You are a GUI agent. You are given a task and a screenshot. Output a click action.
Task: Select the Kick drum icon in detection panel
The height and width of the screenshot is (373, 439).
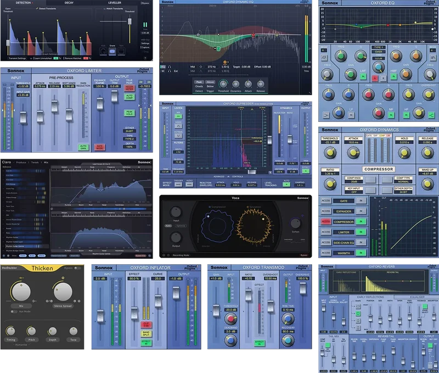coord(103,52)
